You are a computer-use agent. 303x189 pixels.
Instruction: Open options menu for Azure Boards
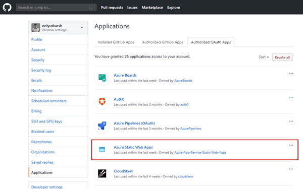(x=291, y=73)
